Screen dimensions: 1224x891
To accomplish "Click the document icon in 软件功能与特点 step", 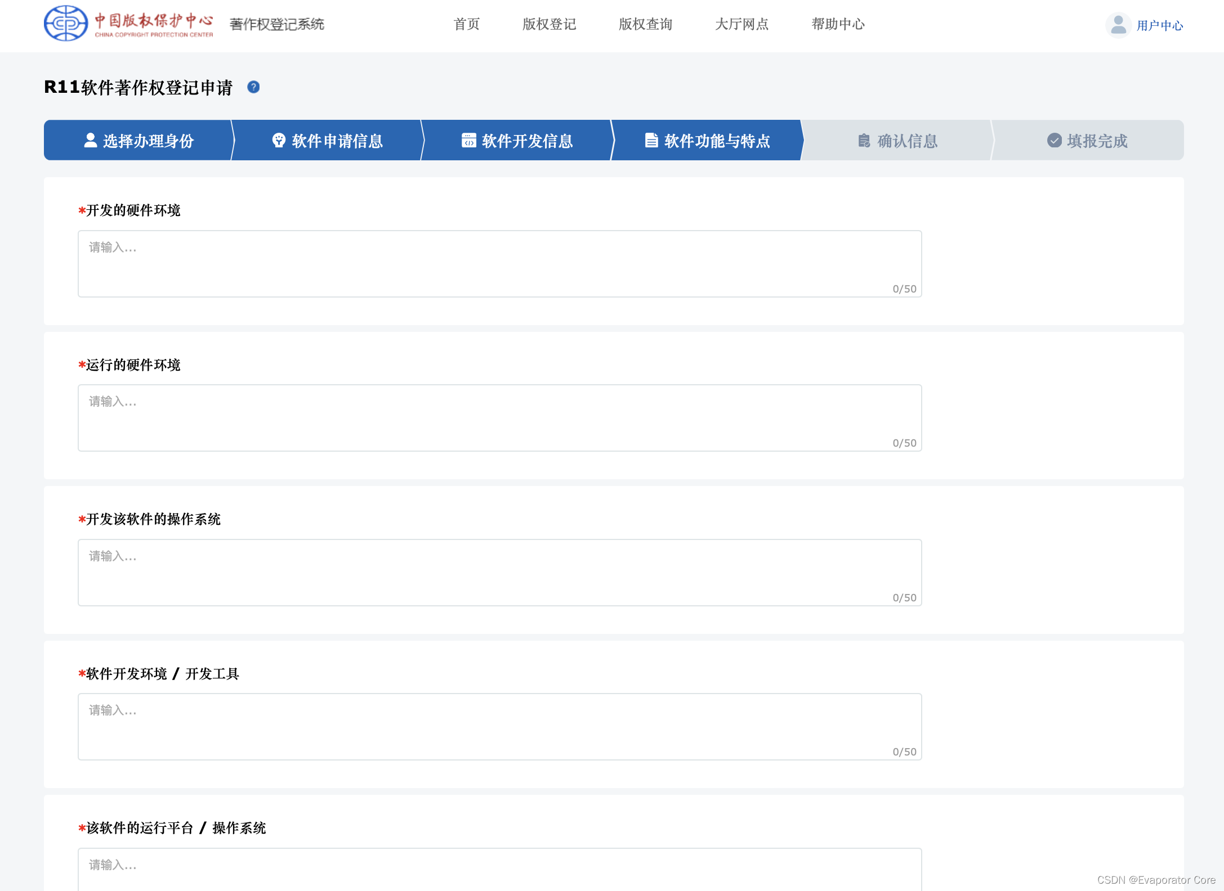I will point(651,140).
